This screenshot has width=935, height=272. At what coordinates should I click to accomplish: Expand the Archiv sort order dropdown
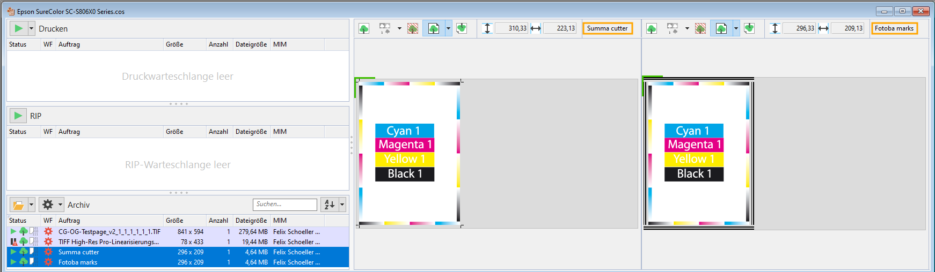[x=342, y=205]
